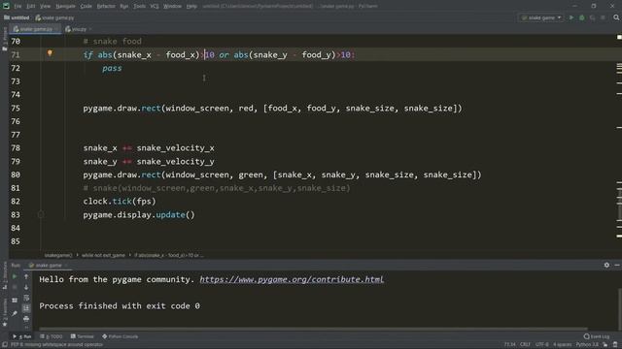Click 'Process finished with exit code 0' text
The width and height of the screenshot is (622, 349).
point(120,306)
